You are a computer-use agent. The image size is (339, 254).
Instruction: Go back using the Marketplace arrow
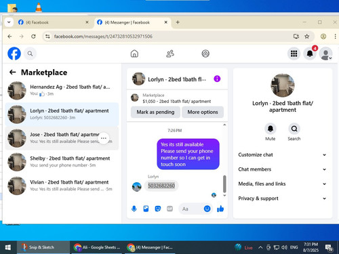(12, 72)
